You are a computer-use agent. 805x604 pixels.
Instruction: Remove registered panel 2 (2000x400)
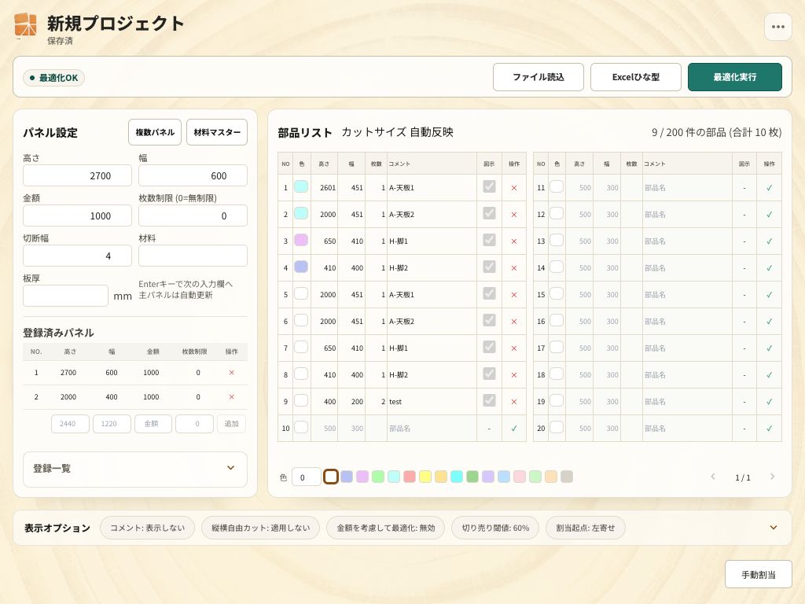coord(232,397)
